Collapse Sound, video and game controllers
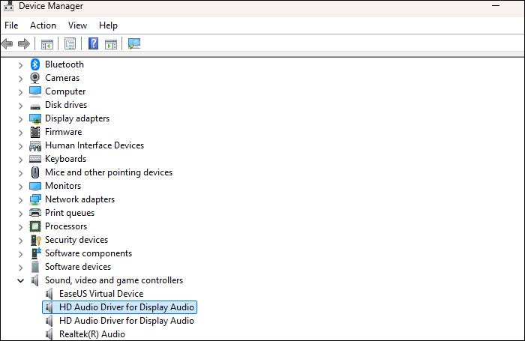 [x=20, y=280]
